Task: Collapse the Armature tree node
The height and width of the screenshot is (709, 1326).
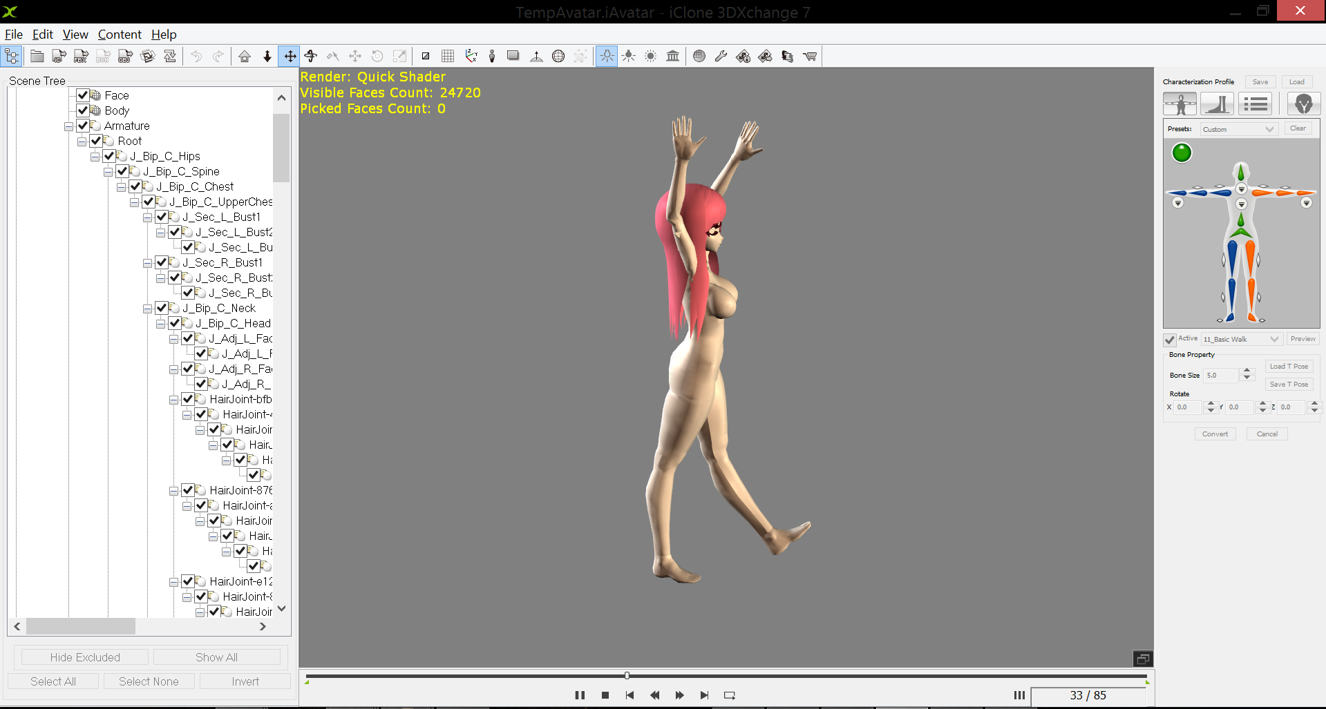Action: click(69, 126)
